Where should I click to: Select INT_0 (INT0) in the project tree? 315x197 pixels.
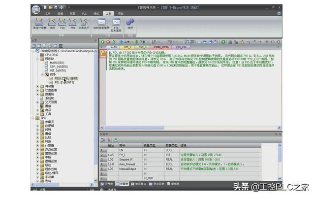click(x=58, y=70)
